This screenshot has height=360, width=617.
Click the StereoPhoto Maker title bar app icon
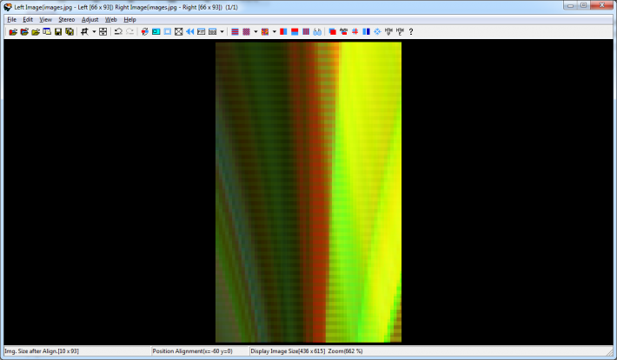(8, 7)
